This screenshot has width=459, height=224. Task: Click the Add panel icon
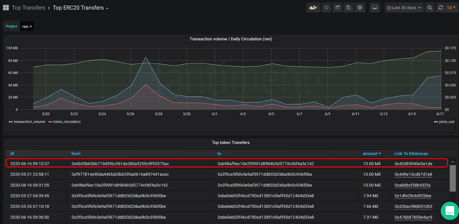coord(313,8)
